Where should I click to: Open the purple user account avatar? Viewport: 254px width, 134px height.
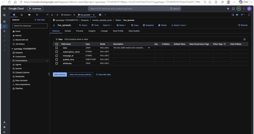pyautogui.click(x=249, y=9)
